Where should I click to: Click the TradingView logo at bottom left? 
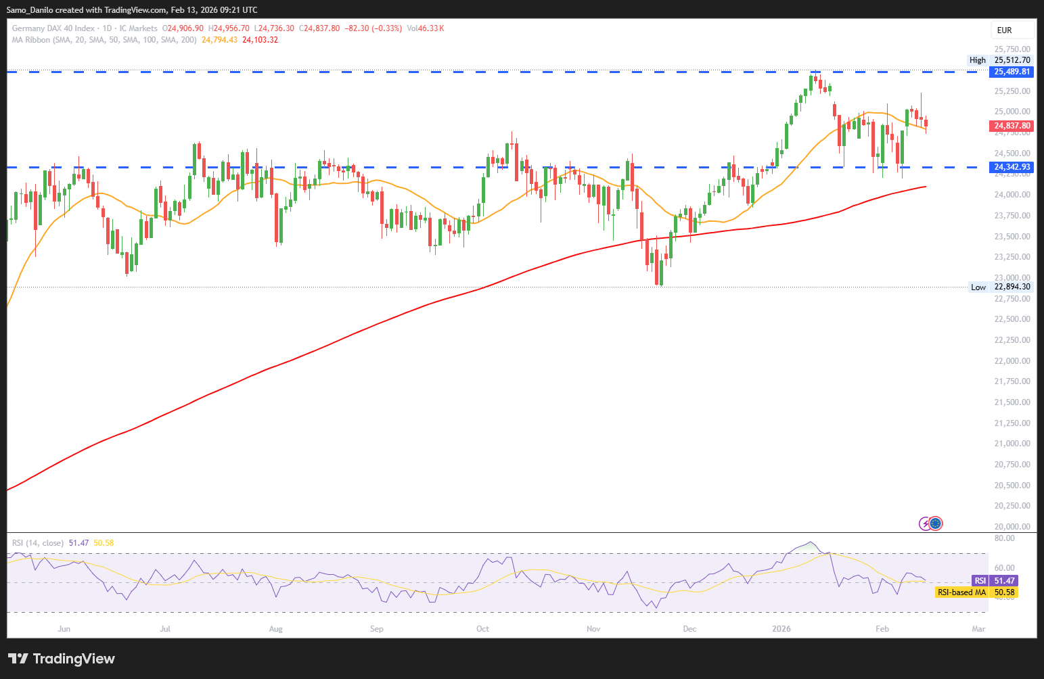[62, 659]
